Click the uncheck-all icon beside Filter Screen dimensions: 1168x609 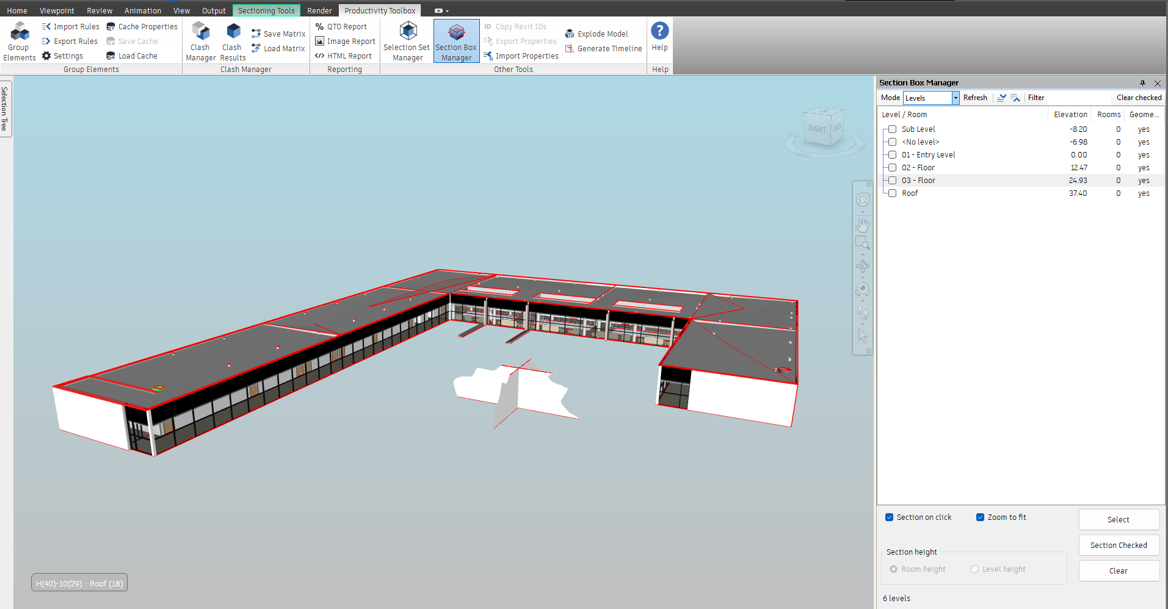click(1015, 98)
